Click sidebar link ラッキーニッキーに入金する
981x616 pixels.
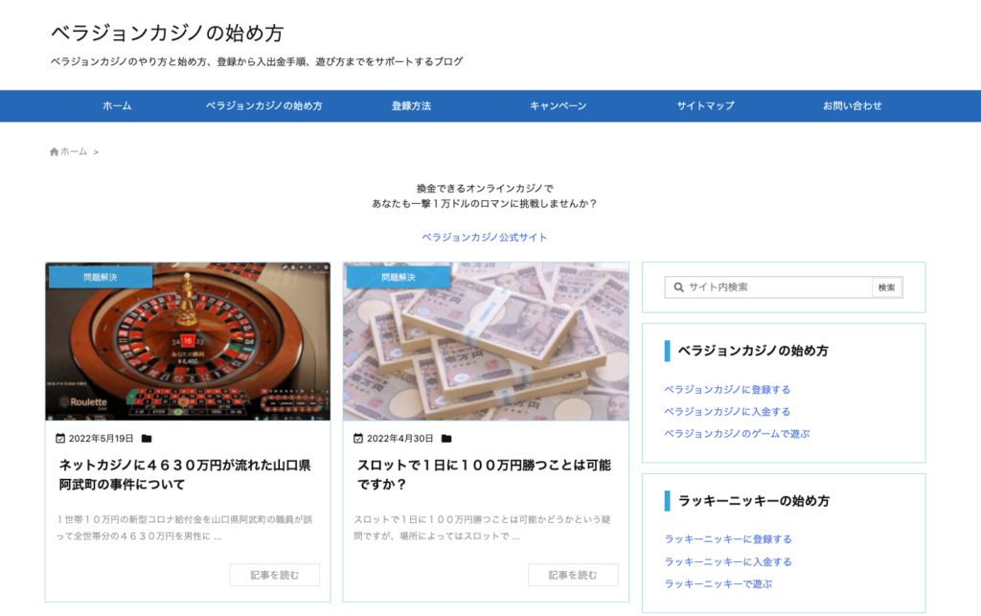728,561
